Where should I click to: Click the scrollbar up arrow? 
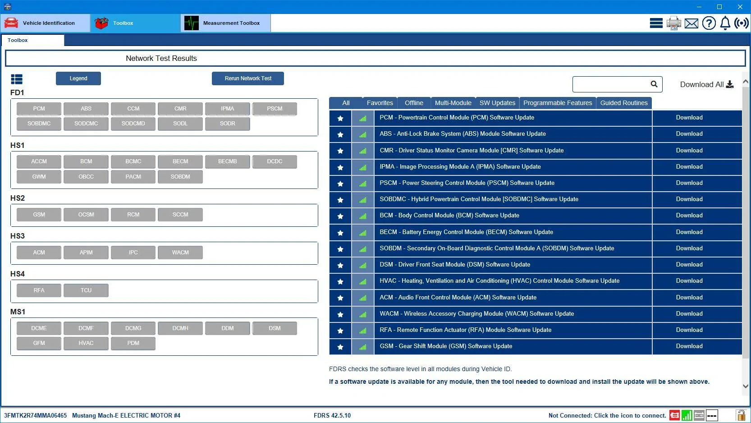pos(746,82)
